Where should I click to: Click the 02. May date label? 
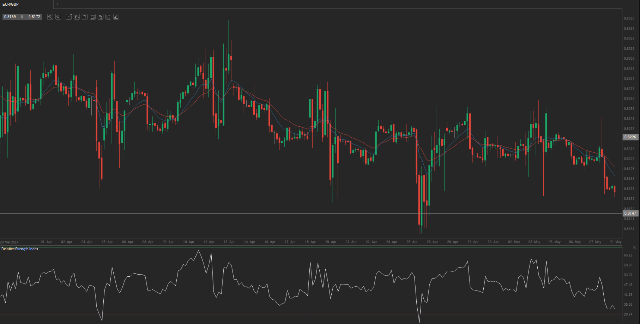pyautogui.click(x=514, y=242)
